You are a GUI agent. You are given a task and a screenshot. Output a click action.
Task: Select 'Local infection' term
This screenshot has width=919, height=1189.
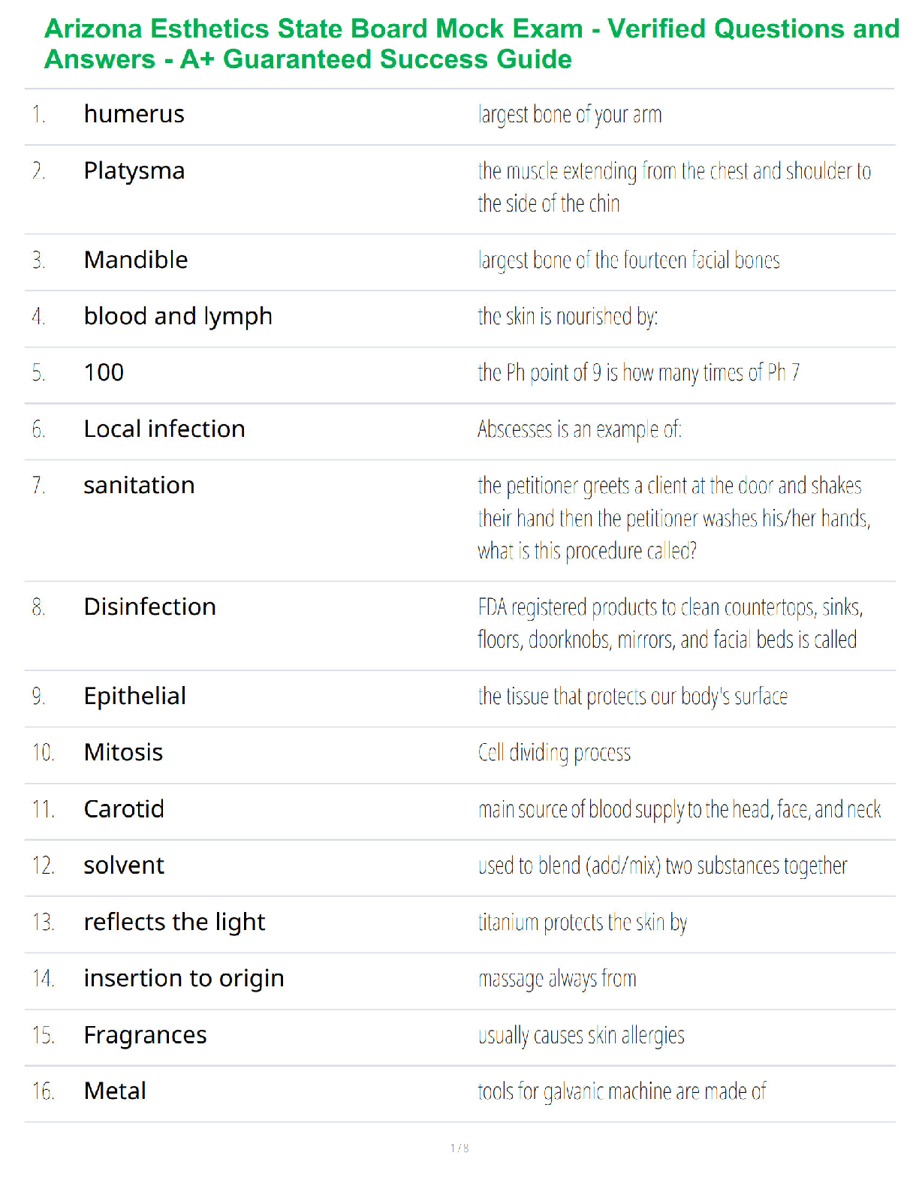[x=164, y=429]
